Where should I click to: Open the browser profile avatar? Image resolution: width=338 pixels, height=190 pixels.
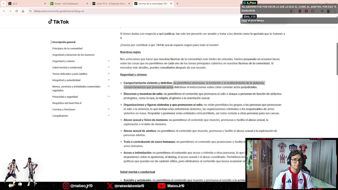328,11
